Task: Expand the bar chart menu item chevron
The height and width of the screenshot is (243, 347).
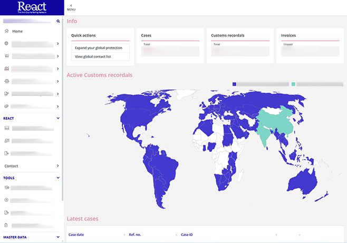Action: point(58,69)
